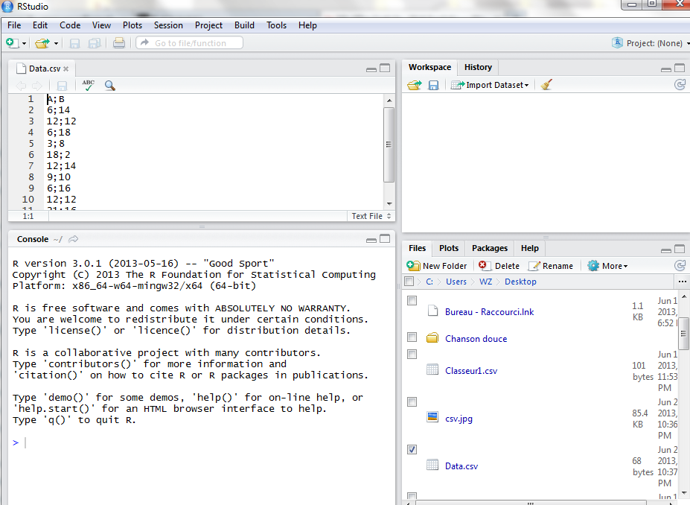Viewport: 690px width, 505px height.
Task: Check the Classeur1.csv checkbox
Action: pyautogui.click(x=412, y=355)
